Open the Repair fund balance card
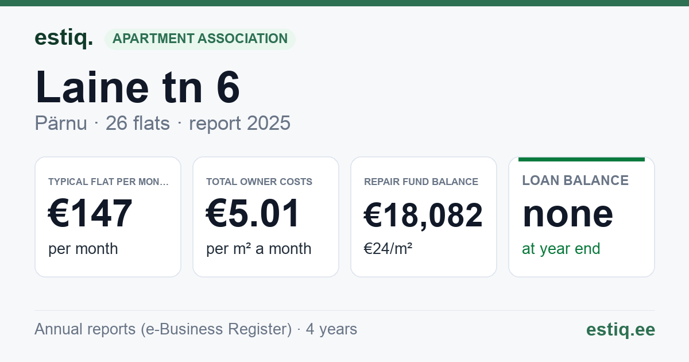This screenshot has width=689, height=362. [x=424, y=217]
